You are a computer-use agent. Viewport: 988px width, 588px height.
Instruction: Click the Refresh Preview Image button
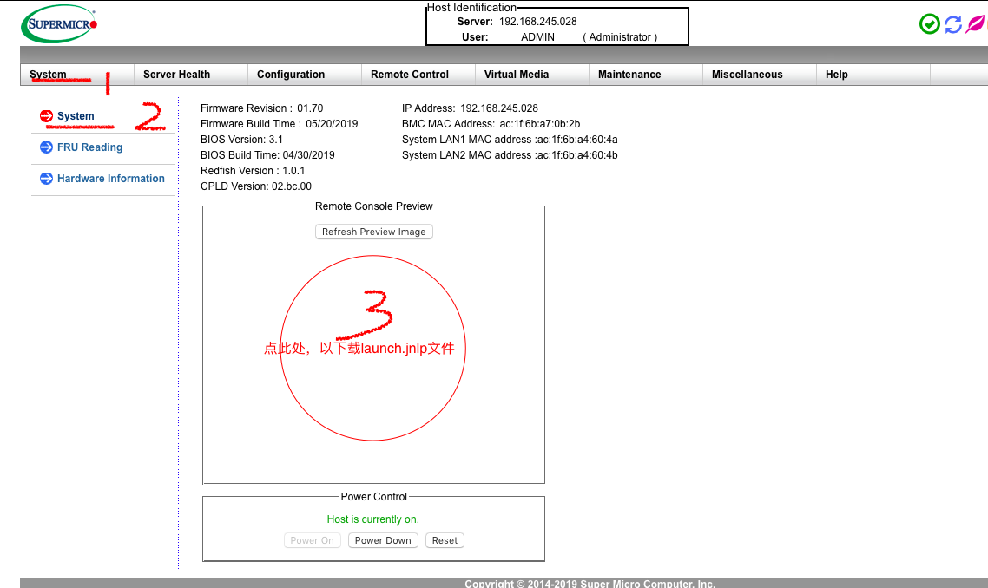(373, 232)
